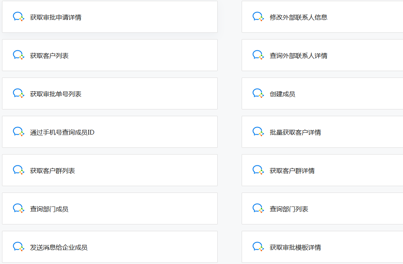Choose the 发送消息给企业成员 action label
This screenshot has width=403, height=264.
pyautogui.click(x=59, y=247)
